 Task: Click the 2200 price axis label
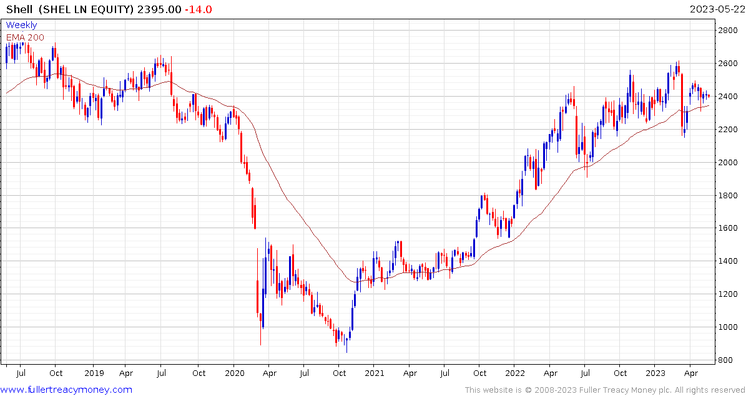(729, 129)
